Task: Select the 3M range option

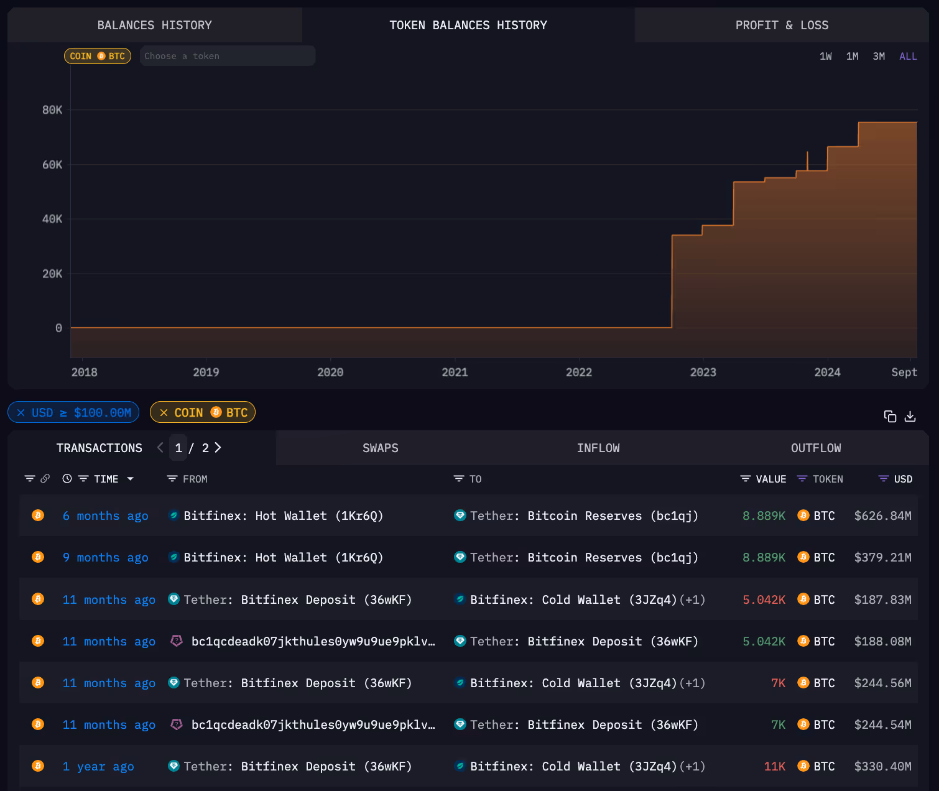Action: point(878,56)
